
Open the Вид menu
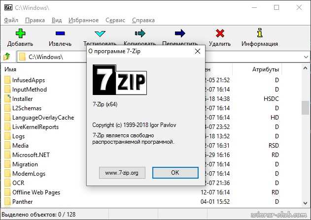pos(57,20)
